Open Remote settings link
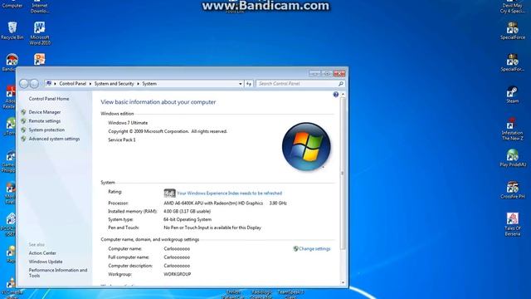Image resolution: width=531 pixels, height=299 pixels. pos(44,121)
